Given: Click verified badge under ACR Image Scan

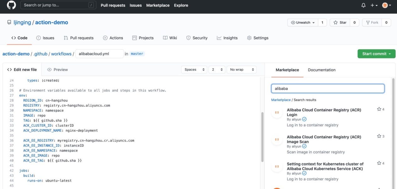Looking at the screenshot, I should point(304,146).
